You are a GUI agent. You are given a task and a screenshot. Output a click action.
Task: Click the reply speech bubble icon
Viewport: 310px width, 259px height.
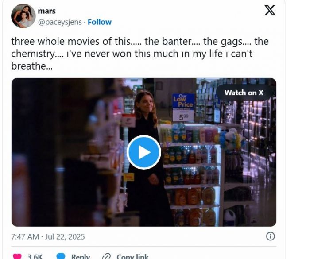tap(61, 256)
